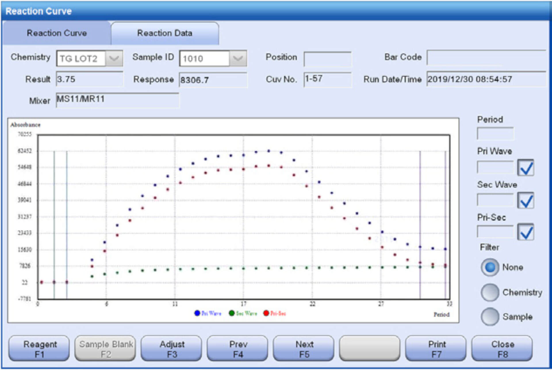Click the Bar Code field
This screenshot has height=370, width=552.
coord(486,57)
